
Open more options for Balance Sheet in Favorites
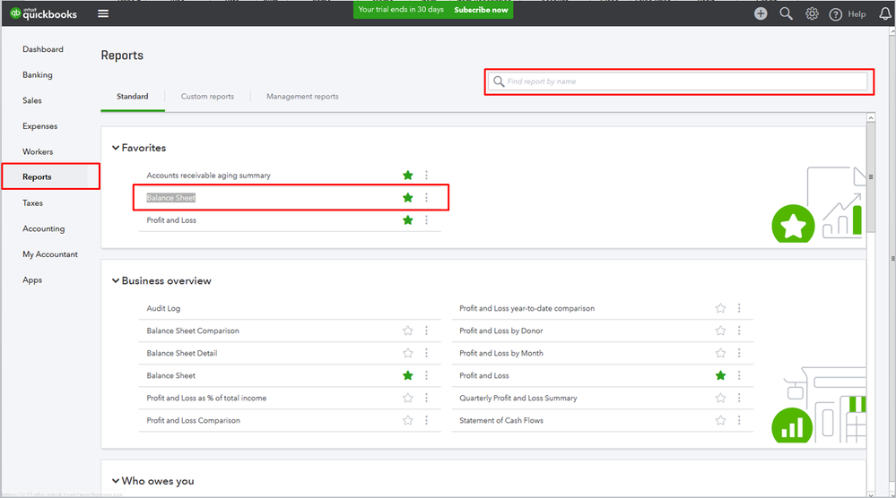(x=426, y=197)
